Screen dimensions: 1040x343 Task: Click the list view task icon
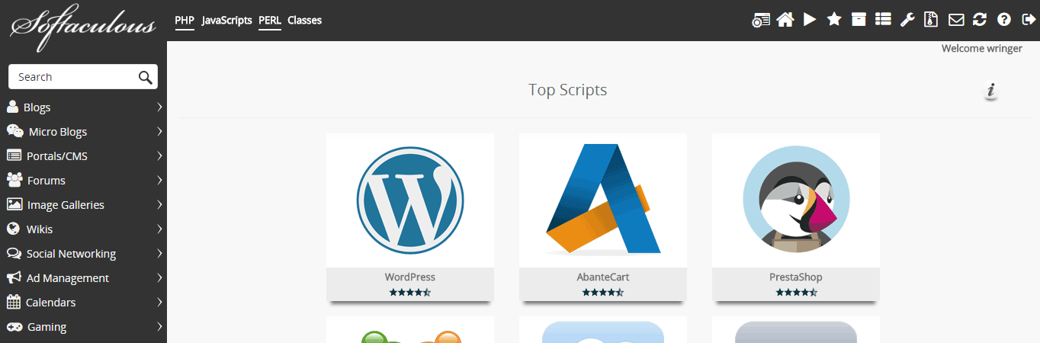pyautogui.click(x=884, y=20)
